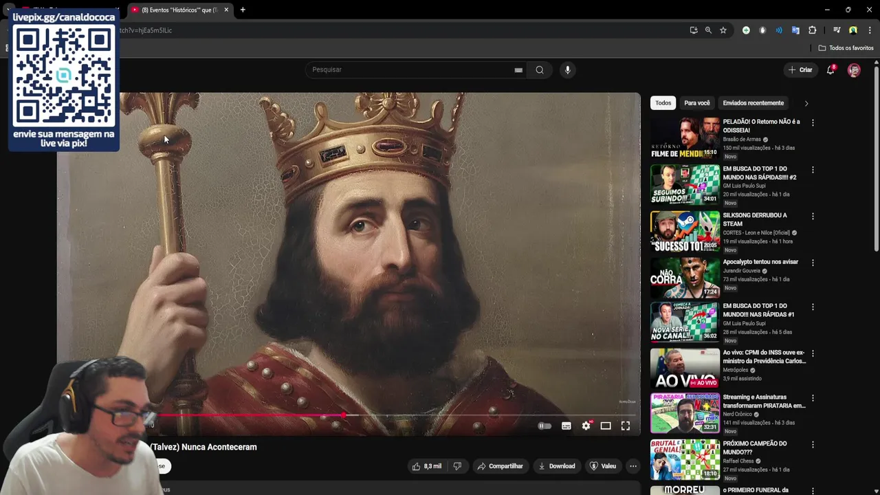Show more filter chips with arrow
This screenshot has height=495, width=880.
[806, 103]
